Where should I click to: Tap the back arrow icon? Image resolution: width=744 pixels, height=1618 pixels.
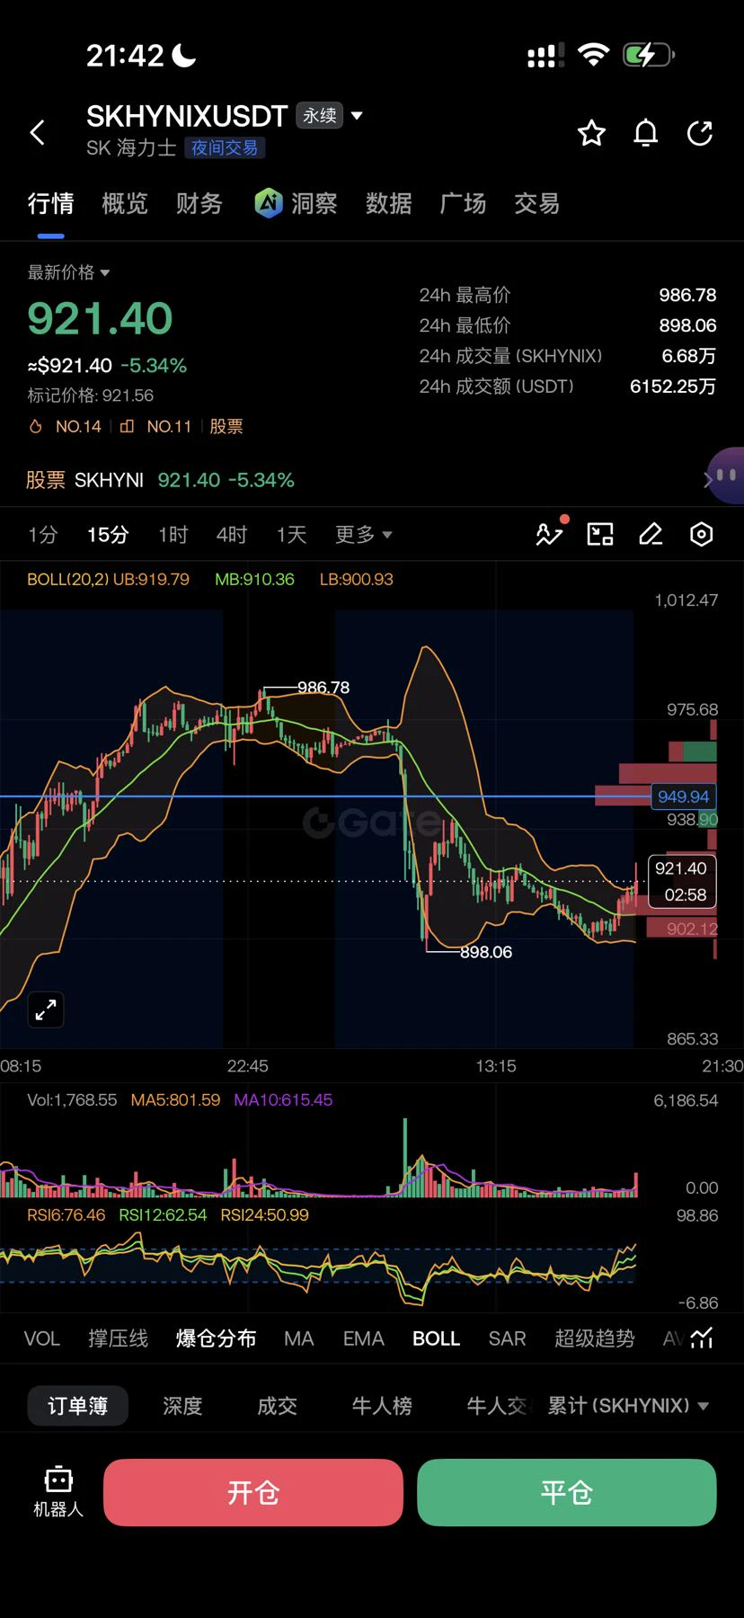tap(38, 133)
